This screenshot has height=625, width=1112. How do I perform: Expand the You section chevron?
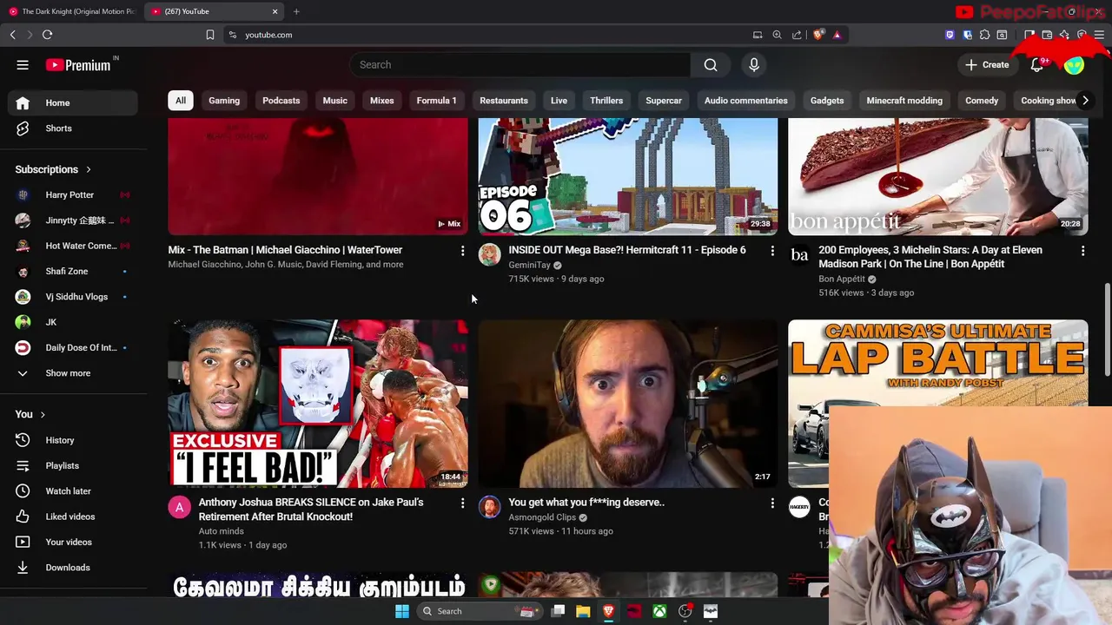(x=42, y=415)
